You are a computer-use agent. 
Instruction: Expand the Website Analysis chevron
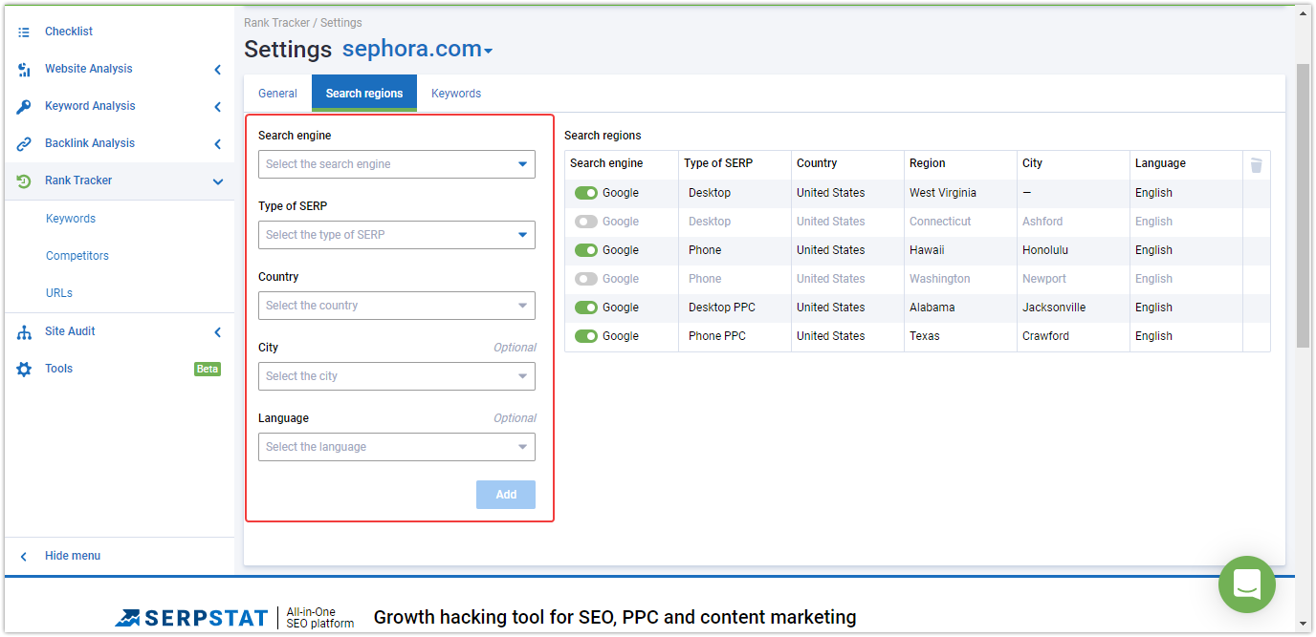[218, 70]
